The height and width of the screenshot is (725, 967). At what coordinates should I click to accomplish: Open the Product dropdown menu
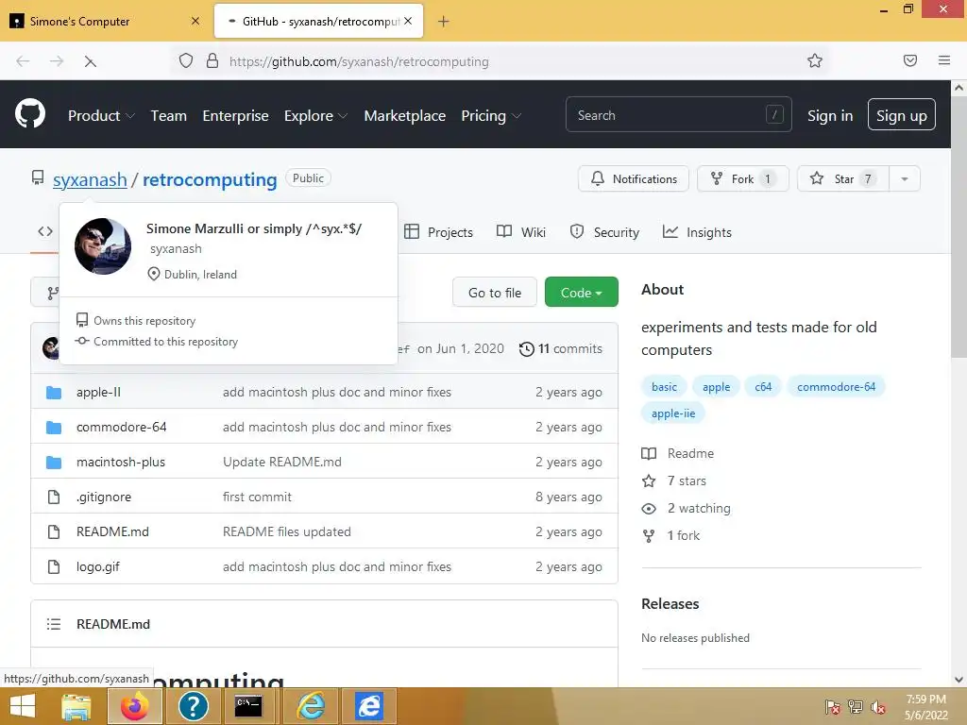[101, 116]
